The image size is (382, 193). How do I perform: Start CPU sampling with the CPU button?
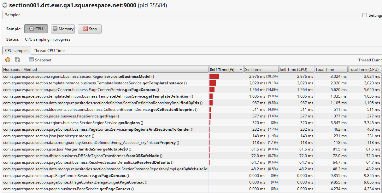click(36, 29)
